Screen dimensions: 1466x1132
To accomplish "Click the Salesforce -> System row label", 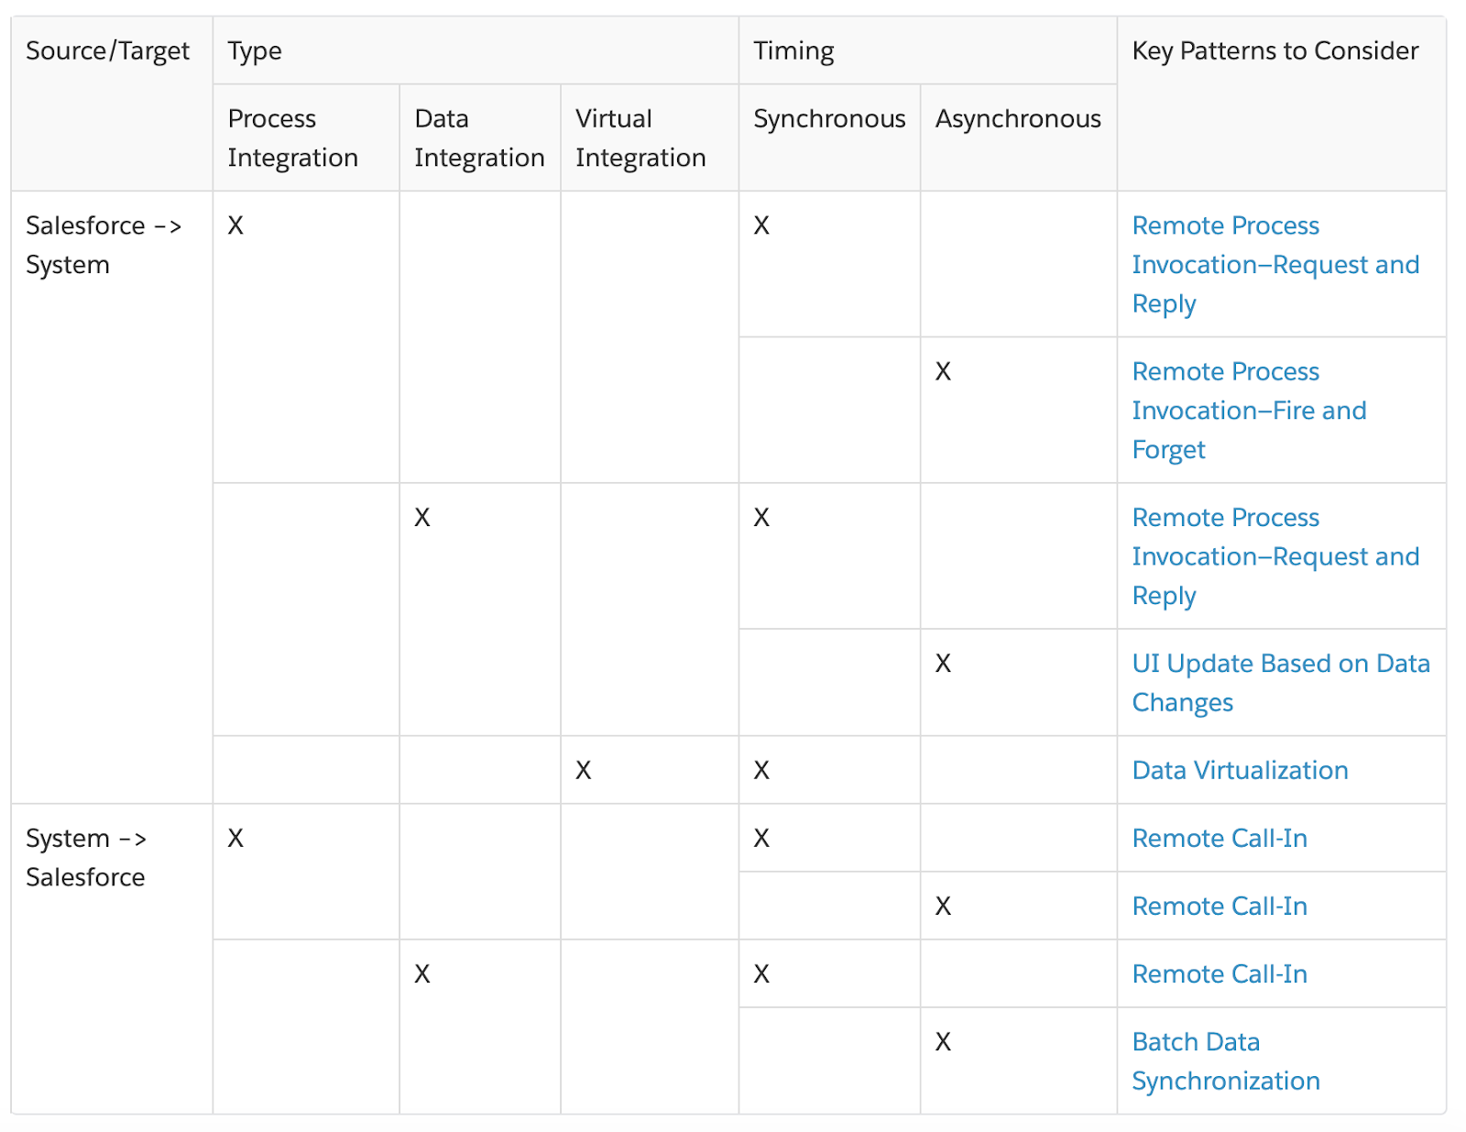I will (103, 245).
